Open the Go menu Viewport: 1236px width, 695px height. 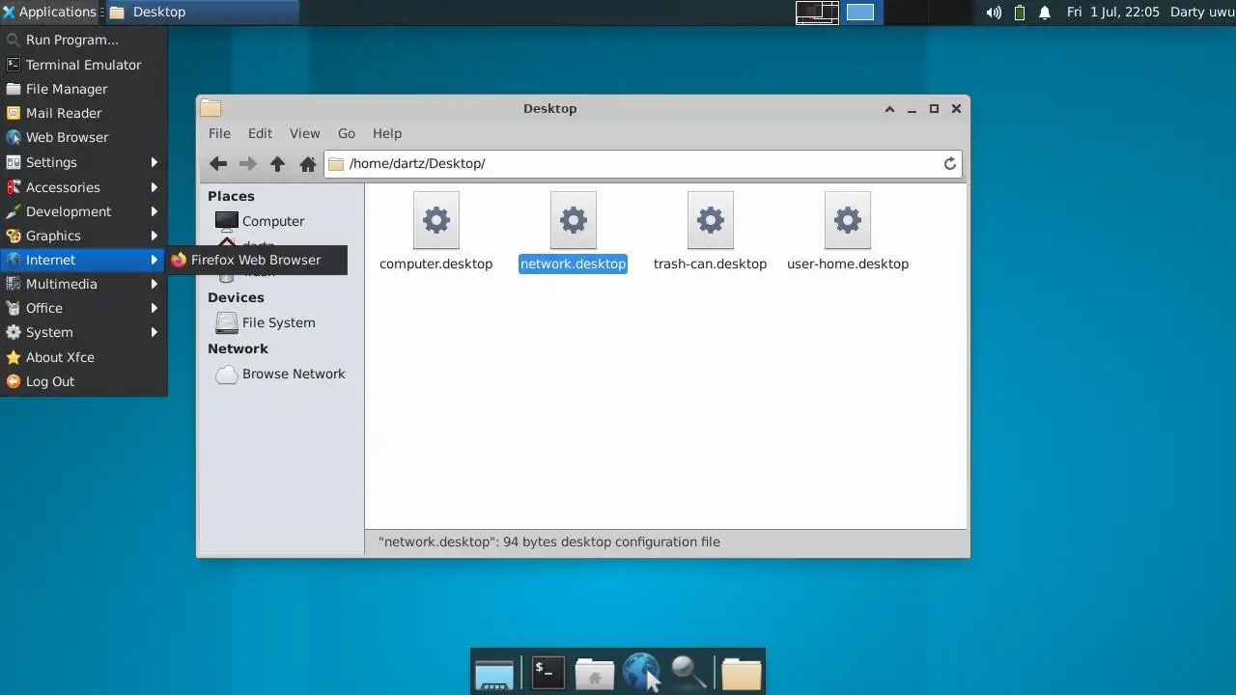[347, 133]
